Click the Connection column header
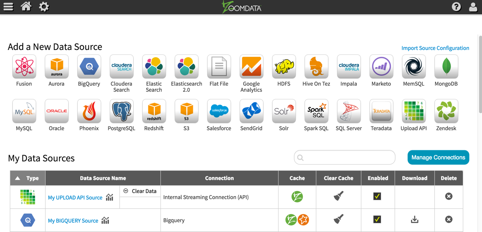Image resolution: width=482 pixels, height=232 pixels. [x=220, y=178]
